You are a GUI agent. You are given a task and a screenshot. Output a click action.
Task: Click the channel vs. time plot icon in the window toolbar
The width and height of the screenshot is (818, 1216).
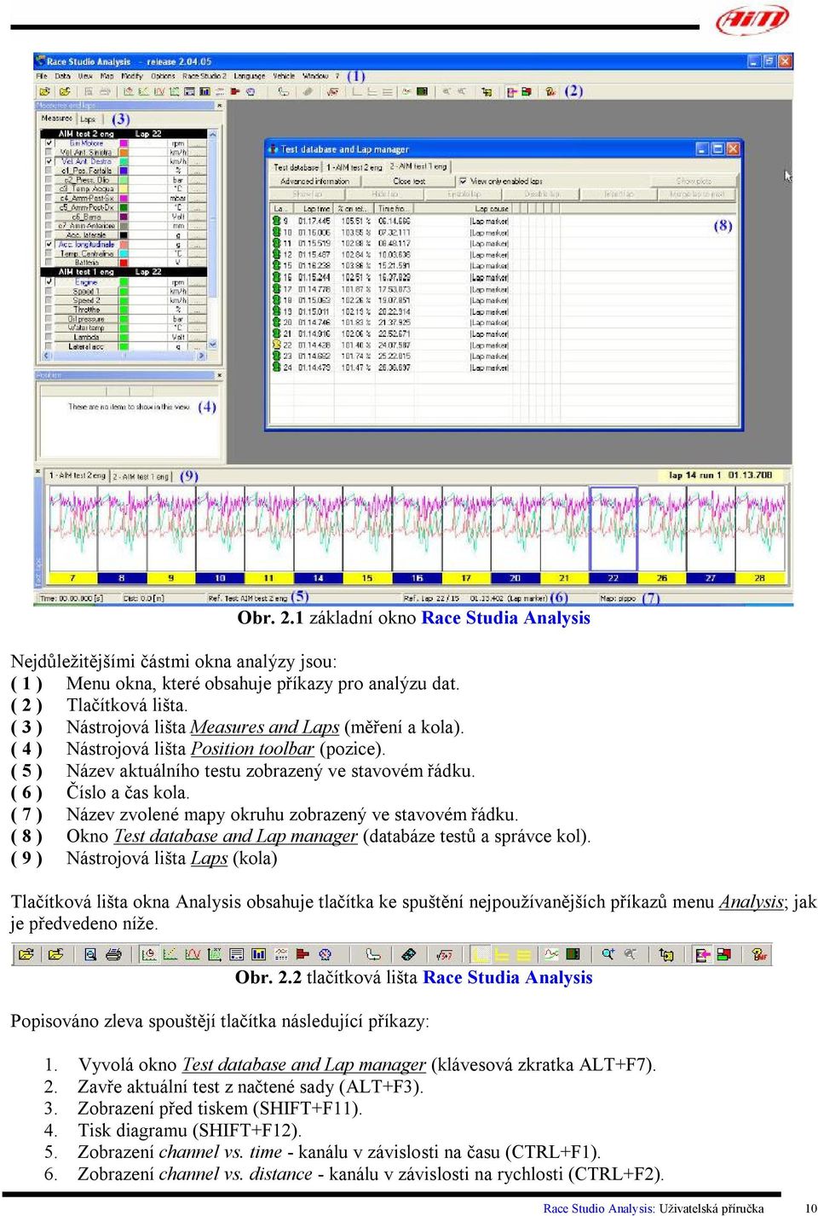tap(129, 91)
